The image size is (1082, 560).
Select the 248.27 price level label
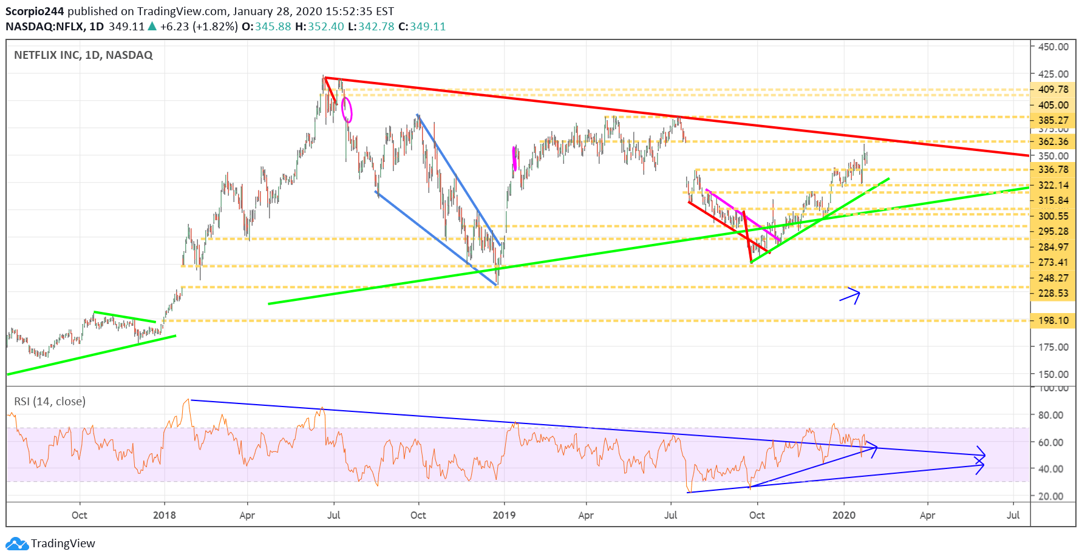1053,278
